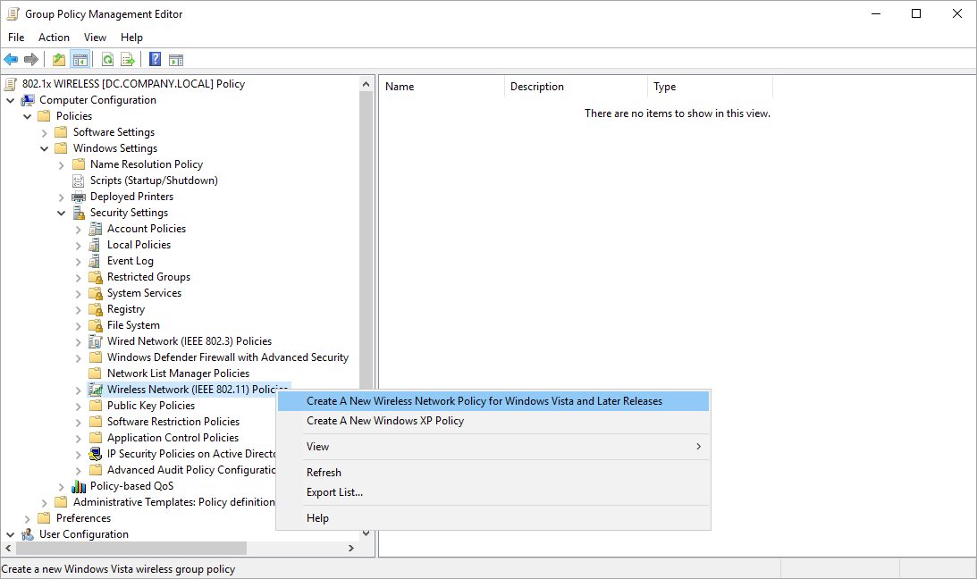Image resolution: width=977 pixels, height=579 pixels.
Task: Expand the Software Settings folder
Action: [45, 132]
